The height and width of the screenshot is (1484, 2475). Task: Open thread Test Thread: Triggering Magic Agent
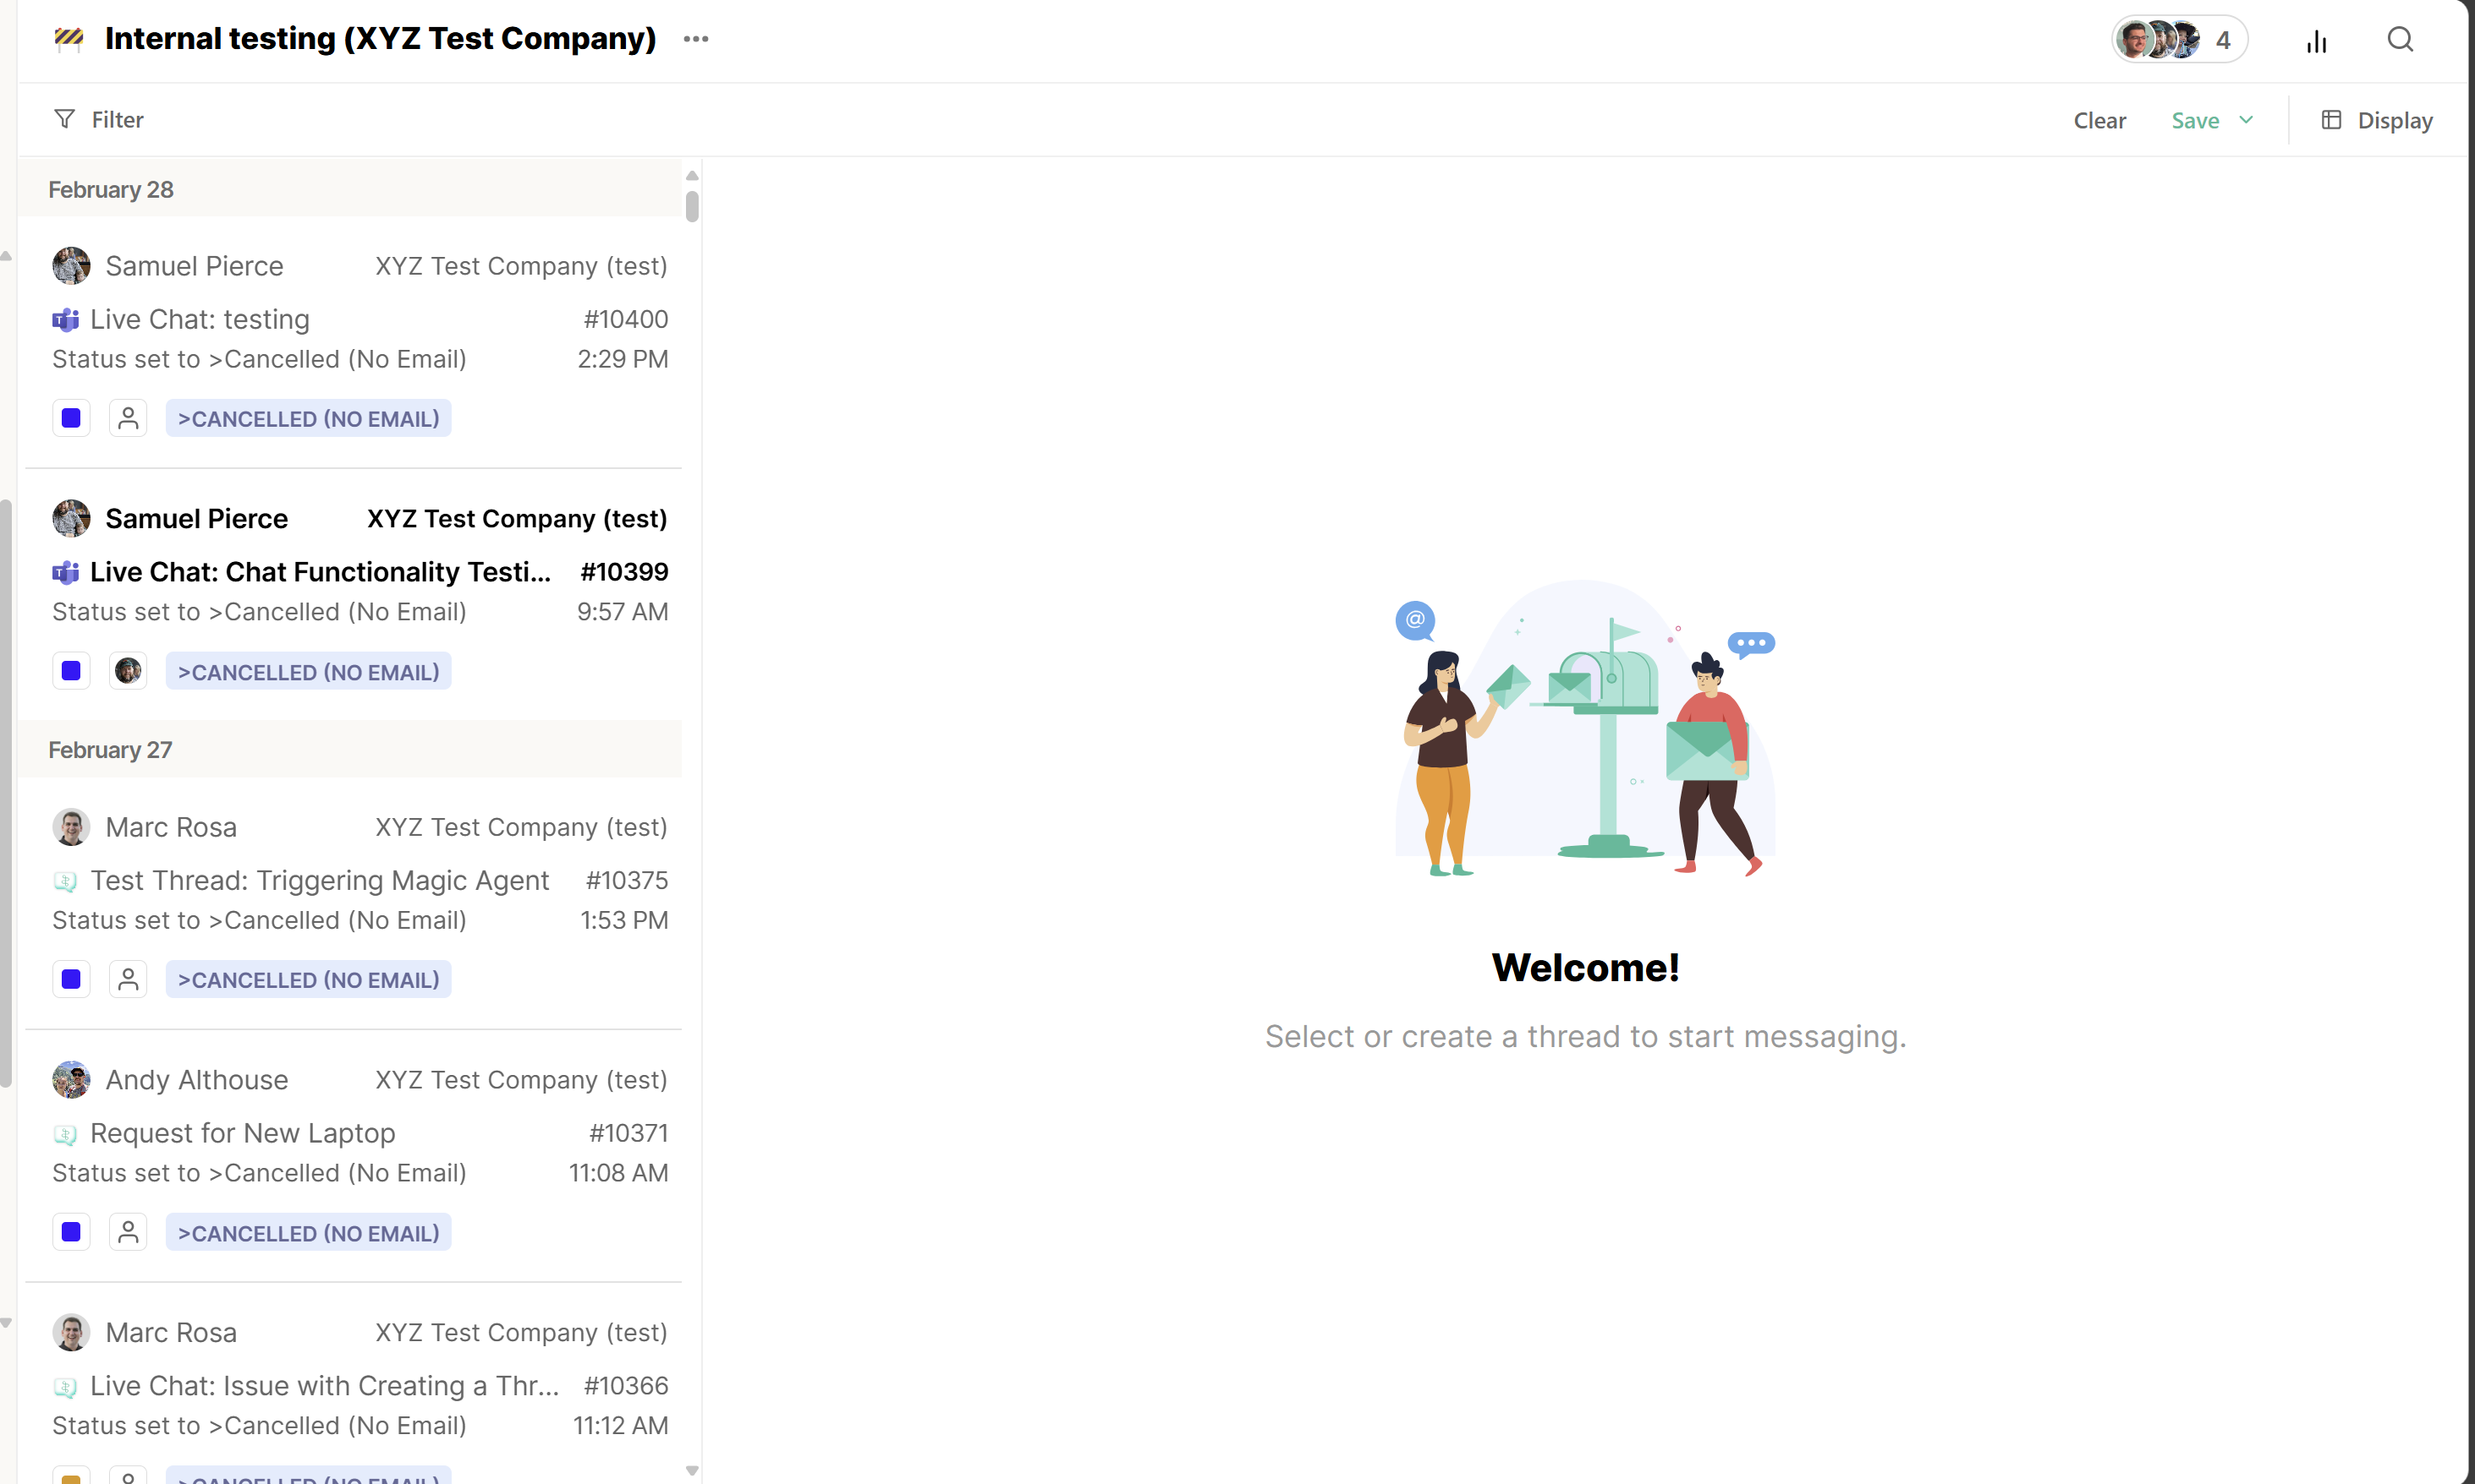coord(319,880)
